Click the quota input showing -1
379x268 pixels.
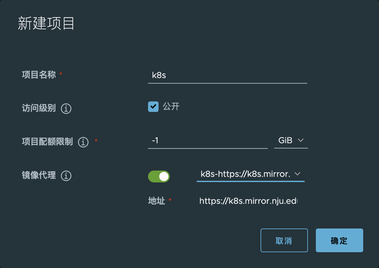pyautogui.click(x=208, y=141)
